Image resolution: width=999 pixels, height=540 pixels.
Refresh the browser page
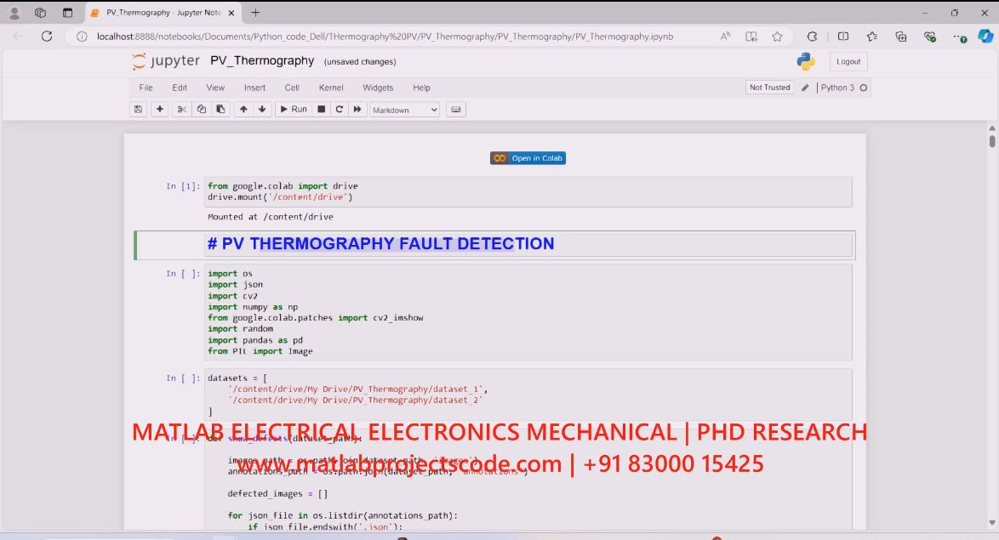[47, 37]
